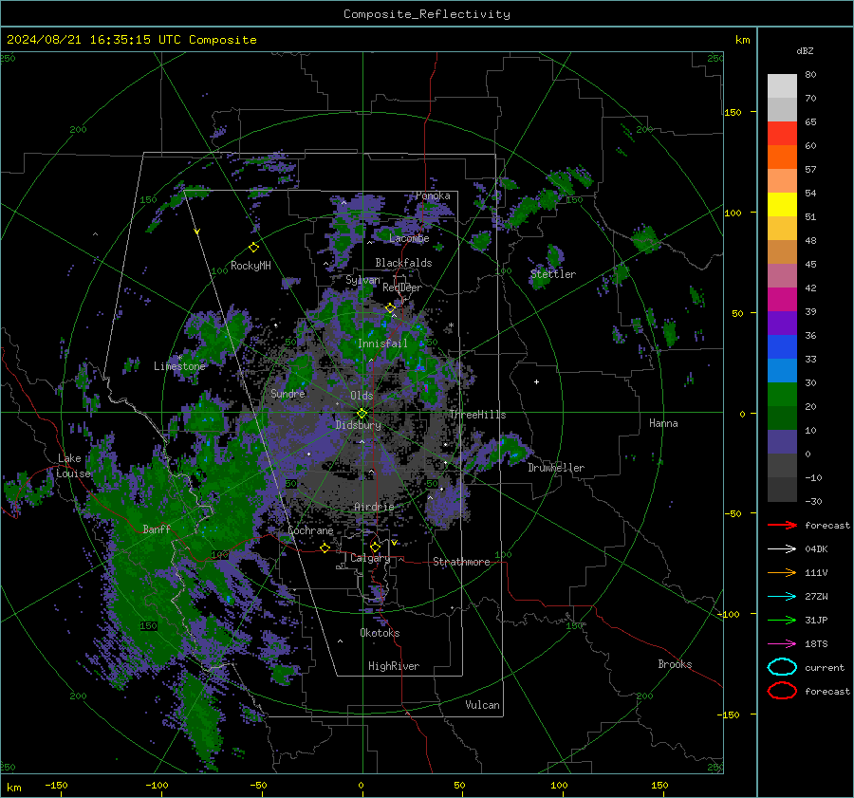Click the RedDeer city label
This screenshot has height=798, width=854.
402,288
